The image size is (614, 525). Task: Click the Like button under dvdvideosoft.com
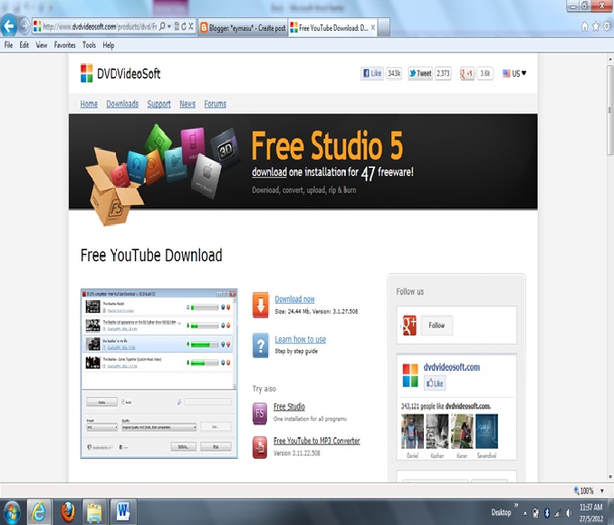click(x=435, y=383)
